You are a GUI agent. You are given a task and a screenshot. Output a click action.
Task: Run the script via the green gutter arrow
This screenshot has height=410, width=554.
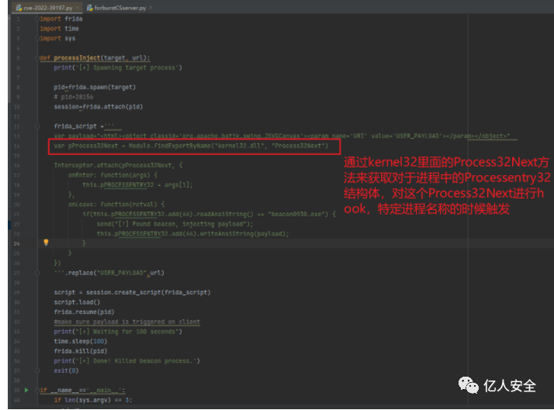click(x=26, y=390)
